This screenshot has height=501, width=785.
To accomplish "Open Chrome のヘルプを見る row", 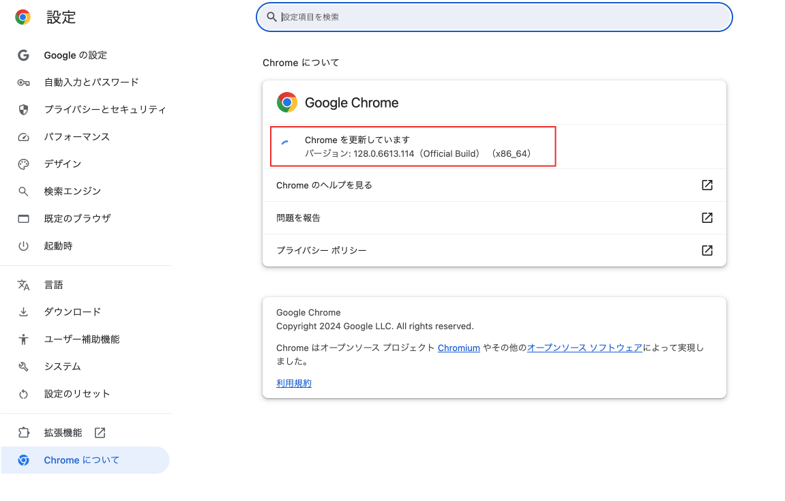I will tap(494, 185).
